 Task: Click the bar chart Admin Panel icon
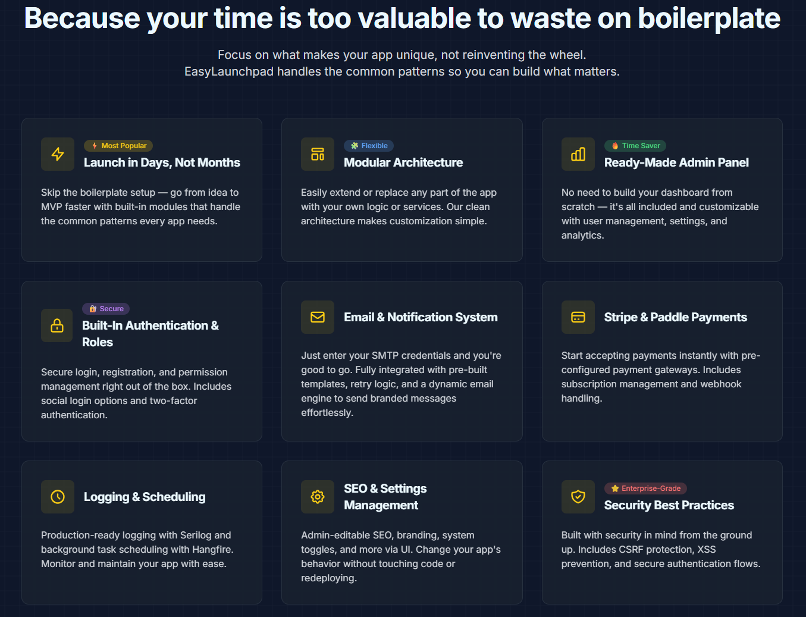point(578,154)
